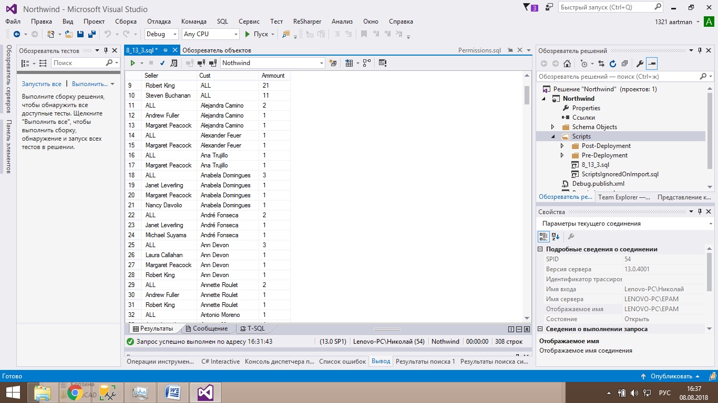The height and width of the screenshot is (403, 718).
Task: Open the Отладка menu
Action: coord(159,22)
